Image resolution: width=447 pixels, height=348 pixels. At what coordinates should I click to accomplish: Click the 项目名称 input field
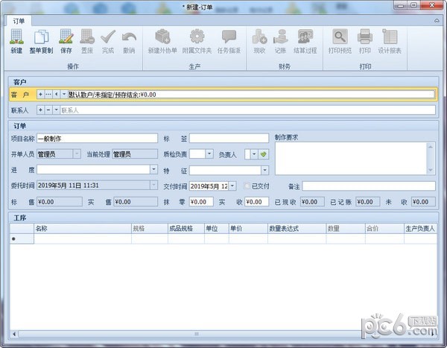click(x=97, y=138)
